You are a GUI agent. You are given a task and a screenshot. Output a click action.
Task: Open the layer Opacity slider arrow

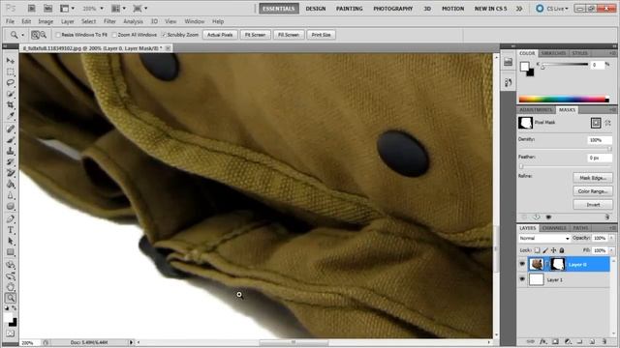(611, 238)
